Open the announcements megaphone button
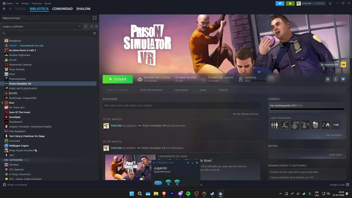The width and height of the screenshot is (352, 198). click(280, 4)
